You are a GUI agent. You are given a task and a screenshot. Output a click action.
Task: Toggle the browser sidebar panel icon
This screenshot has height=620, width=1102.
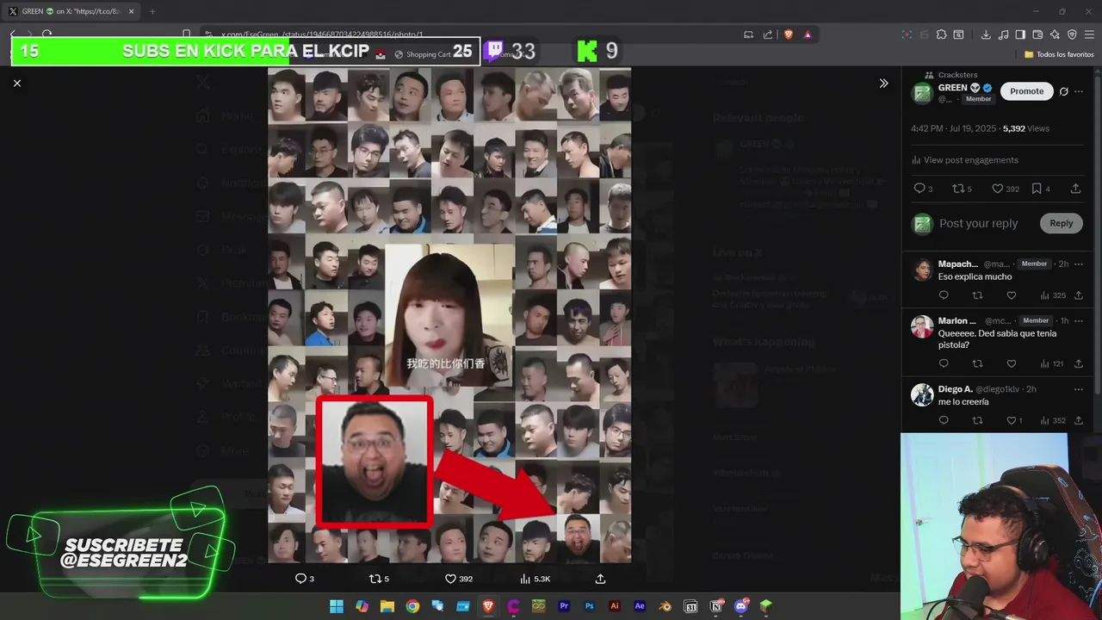click(x=1020, y=34)
